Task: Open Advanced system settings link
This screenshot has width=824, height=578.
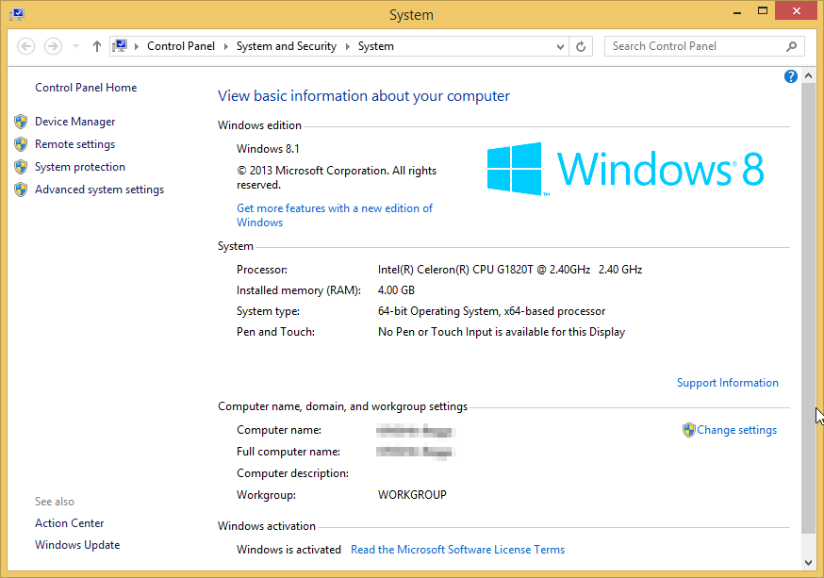Action: (x=99, y=190)
